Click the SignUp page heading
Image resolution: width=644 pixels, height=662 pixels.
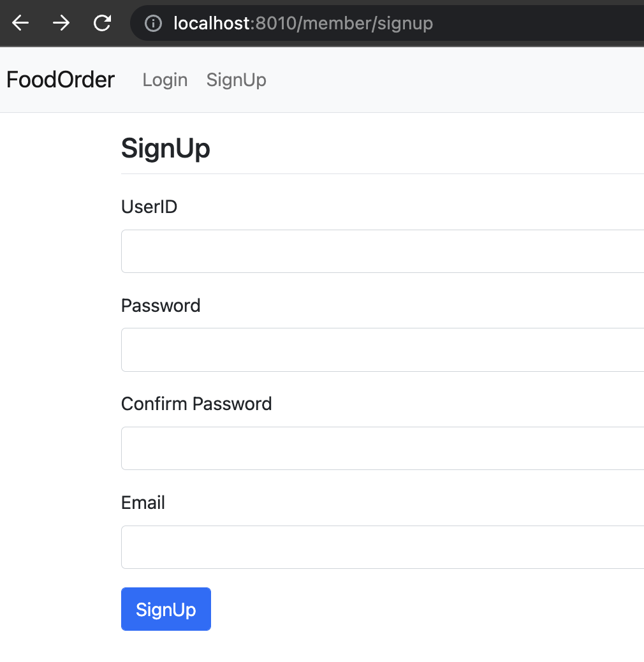(x=165, y=148)
